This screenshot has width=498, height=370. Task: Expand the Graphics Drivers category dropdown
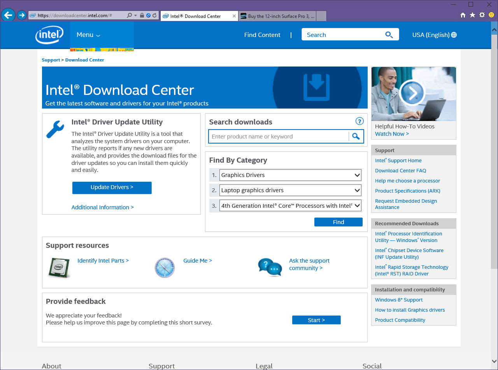click(290, 175)
